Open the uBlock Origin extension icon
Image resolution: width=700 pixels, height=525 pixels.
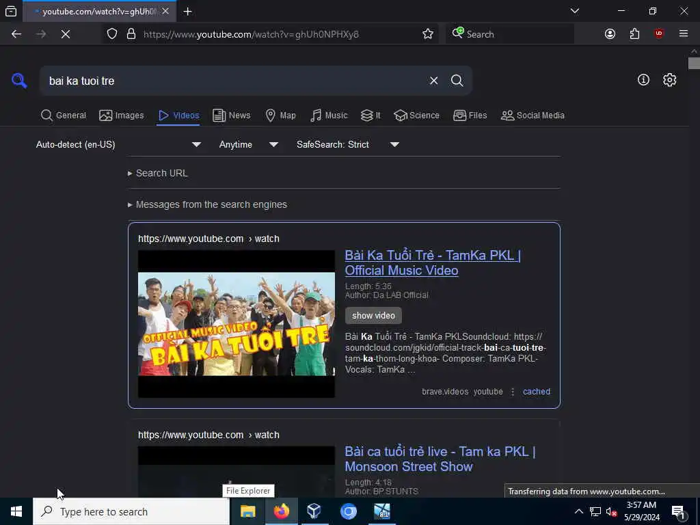659,34
